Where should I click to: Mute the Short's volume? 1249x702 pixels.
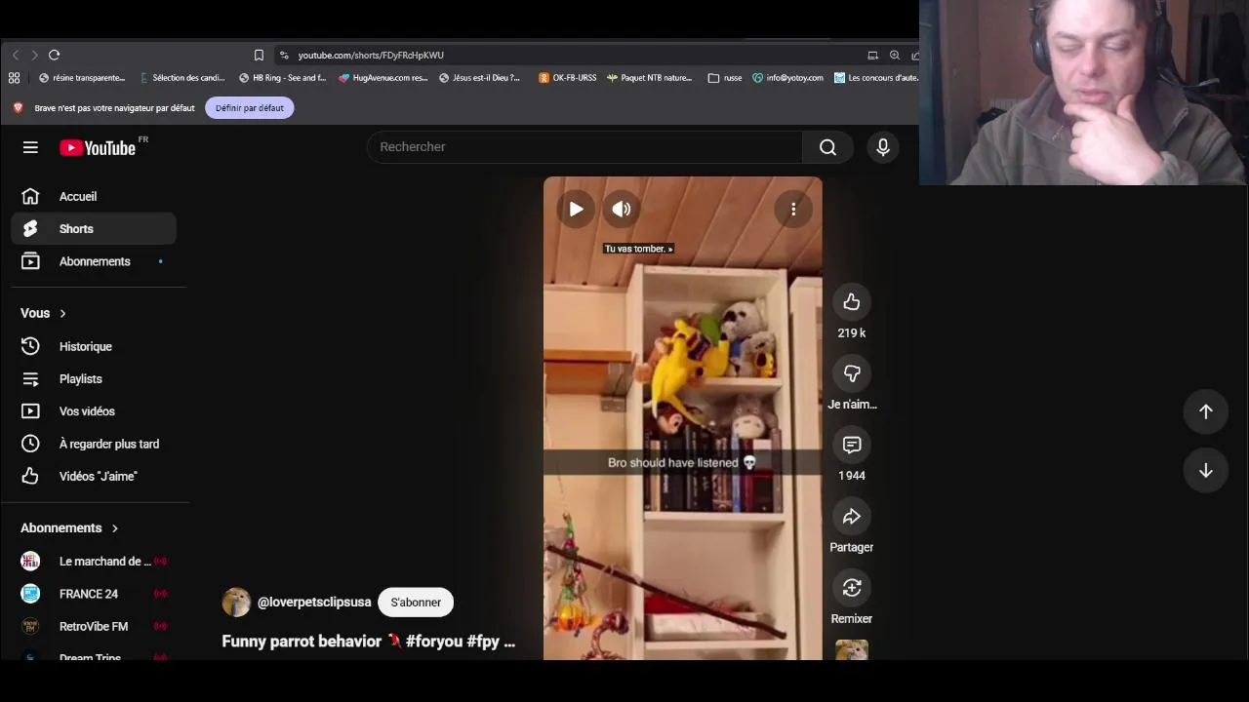click(x=622, y=209)
